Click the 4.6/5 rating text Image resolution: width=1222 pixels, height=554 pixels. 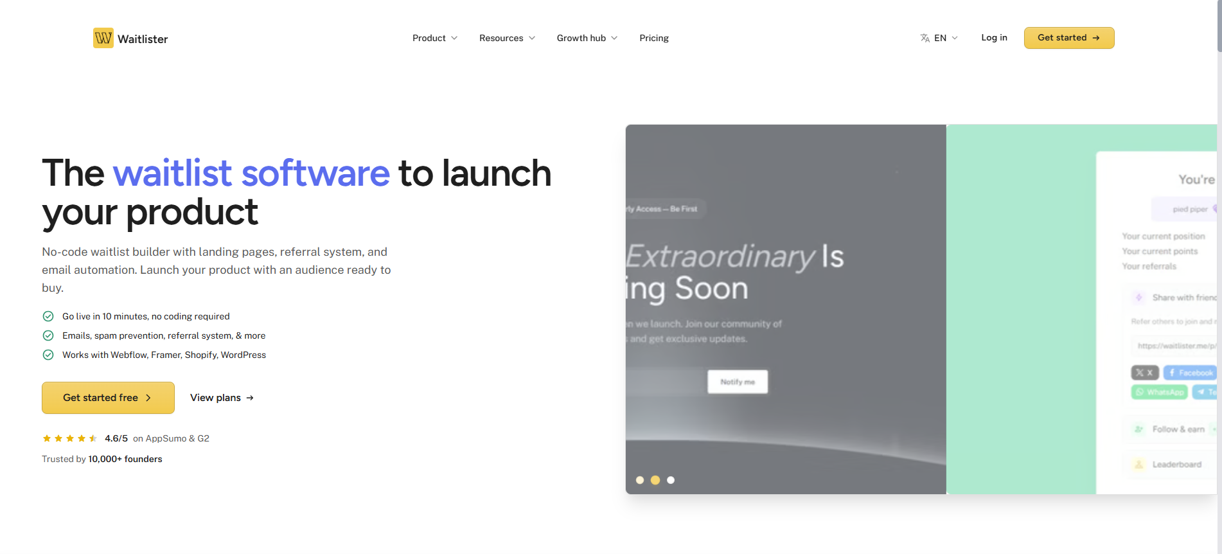point(116,438)
